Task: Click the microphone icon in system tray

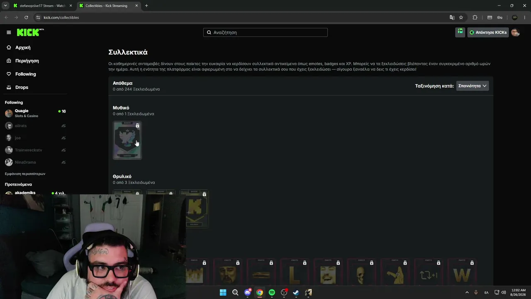Action: (x=476, y=292)
